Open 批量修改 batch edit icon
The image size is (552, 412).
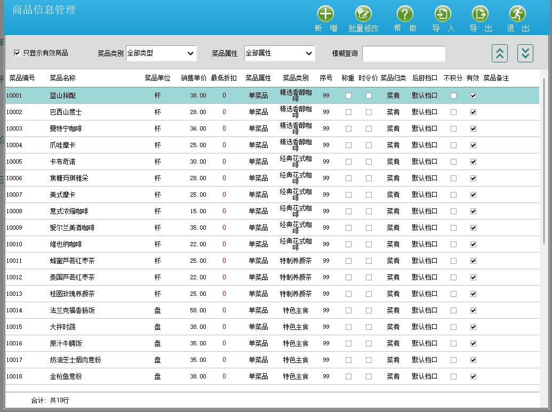click(363, 14)
